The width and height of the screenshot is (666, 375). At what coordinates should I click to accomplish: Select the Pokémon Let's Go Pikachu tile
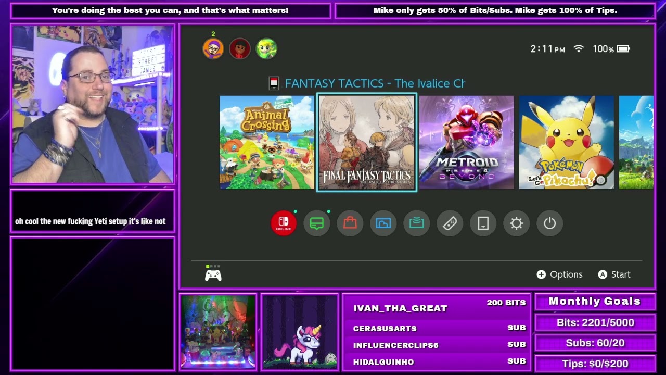pos(567,142)
